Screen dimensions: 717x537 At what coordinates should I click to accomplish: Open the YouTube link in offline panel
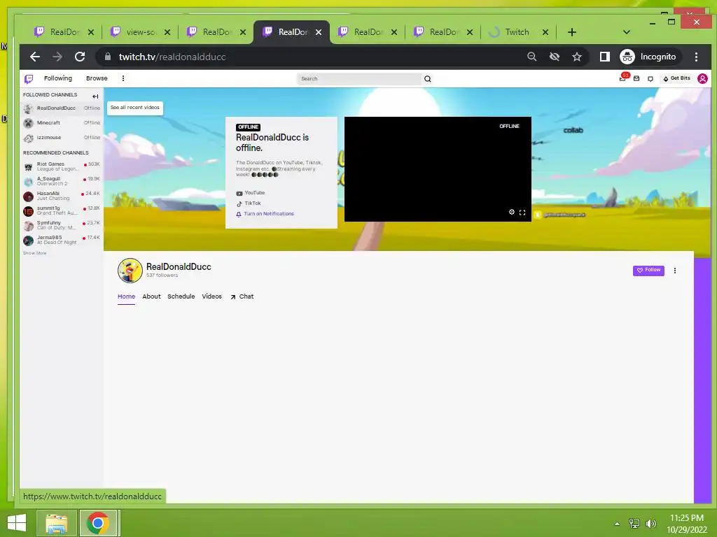pyautogui.click(x=251, y=193)
